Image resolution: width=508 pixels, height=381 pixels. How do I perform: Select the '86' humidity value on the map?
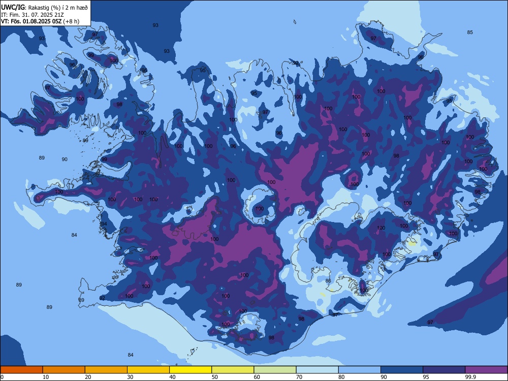(x=328, y=280)
